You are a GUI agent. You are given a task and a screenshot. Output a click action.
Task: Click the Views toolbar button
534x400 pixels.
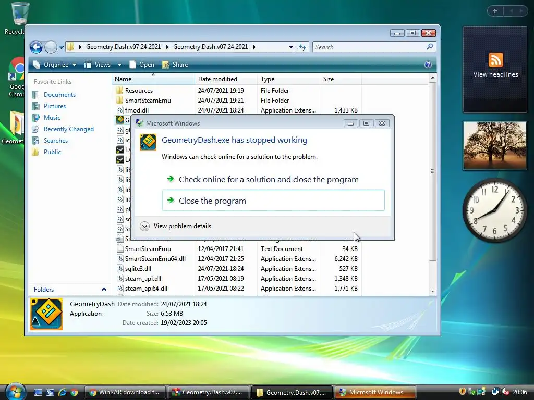coord(98,65)
